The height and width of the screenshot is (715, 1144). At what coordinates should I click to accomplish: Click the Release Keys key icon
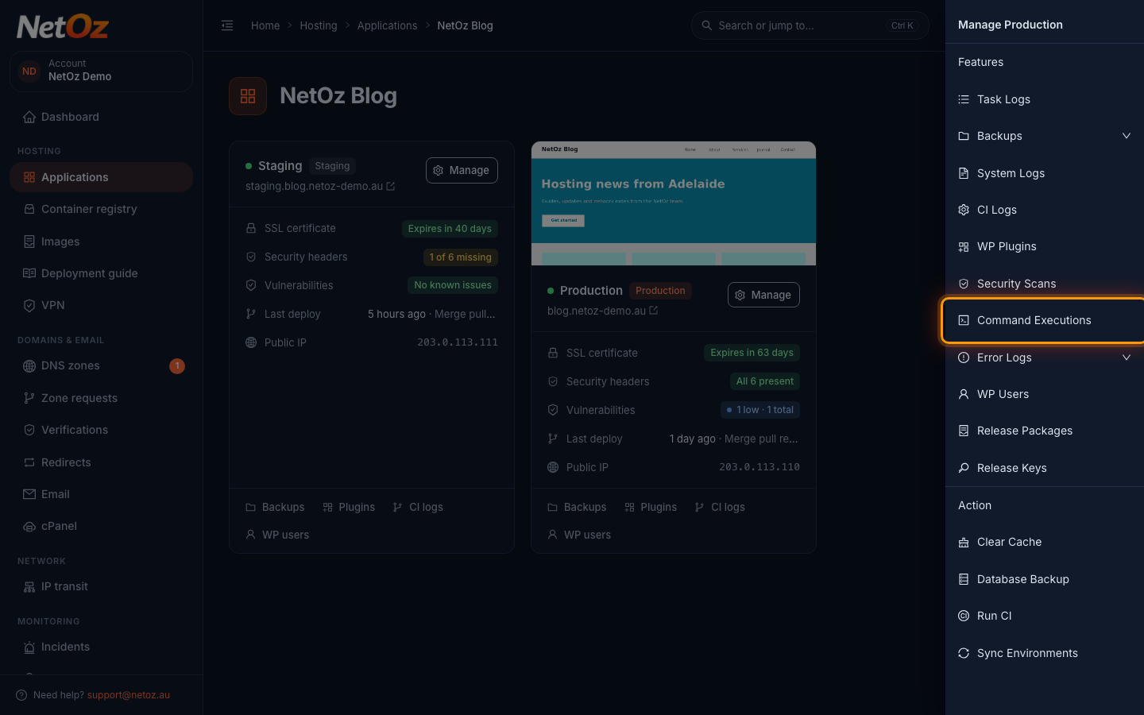click(964, 468)
